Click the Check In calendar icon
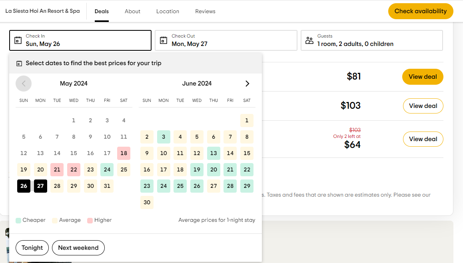The image size is (463, 263). (x=18, y=40)
